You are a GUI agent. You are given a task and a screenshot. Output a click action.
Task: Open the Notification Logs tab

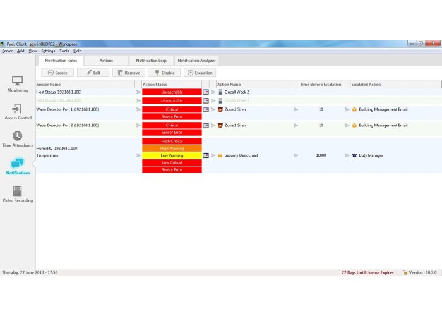pos(152,61)
